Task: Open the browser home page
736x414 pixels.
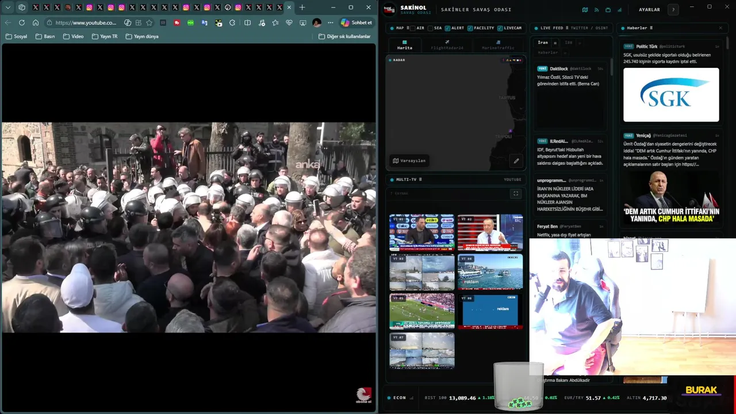Action: pyautogui.click(x=36, y=22)
